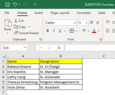This screenshot has width=115, height=95.
Task: Open the Page Layout tab
Action: click(x=60, y=13)
